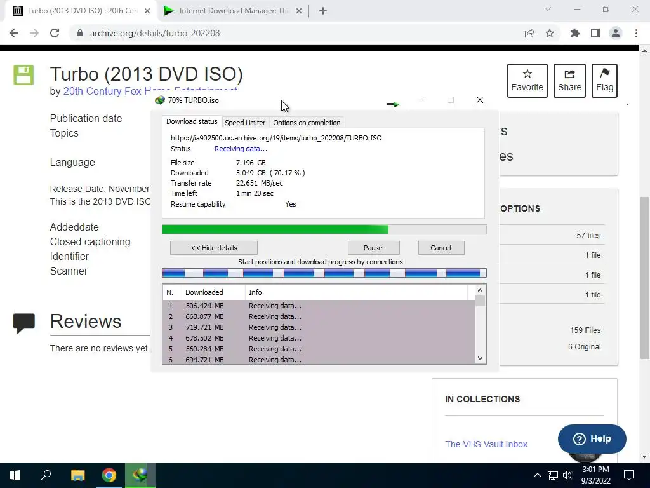Click the Favorite button
The height and width of the screenshot is (488, 650).
pos(527,81)
